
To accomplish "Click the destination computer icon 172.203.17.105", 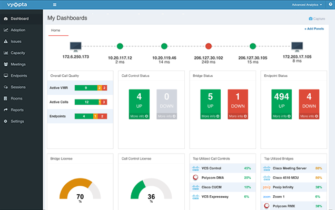I will [297, 47].
